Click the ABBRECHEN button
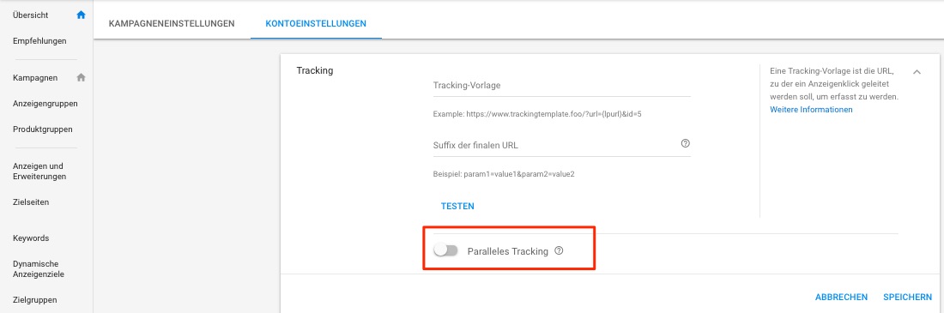Viewport: 944px width, 313px height. click(x=841, y=298)
